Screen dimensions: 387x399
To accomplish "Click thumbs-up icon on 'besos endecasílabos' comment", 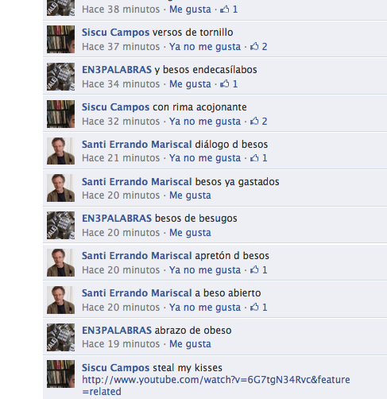I will point(225,83).
